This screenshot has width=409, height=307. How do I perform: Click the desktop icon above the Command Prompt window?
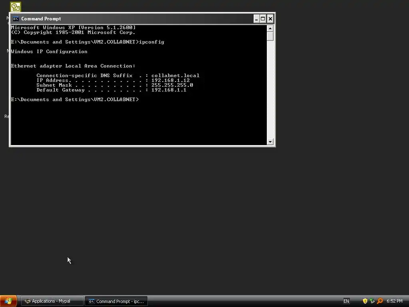tap(16, 7)
